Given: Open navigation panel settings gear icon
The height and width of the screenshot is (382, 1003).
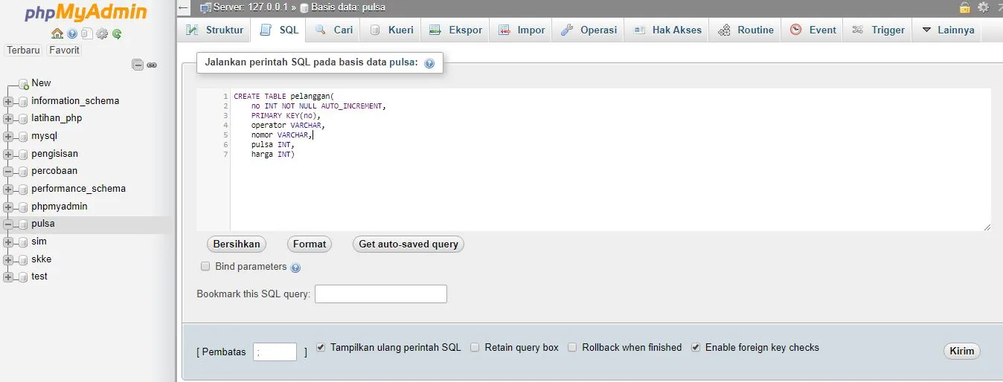Looking at the screenshot, I should (x=102, y=33).
